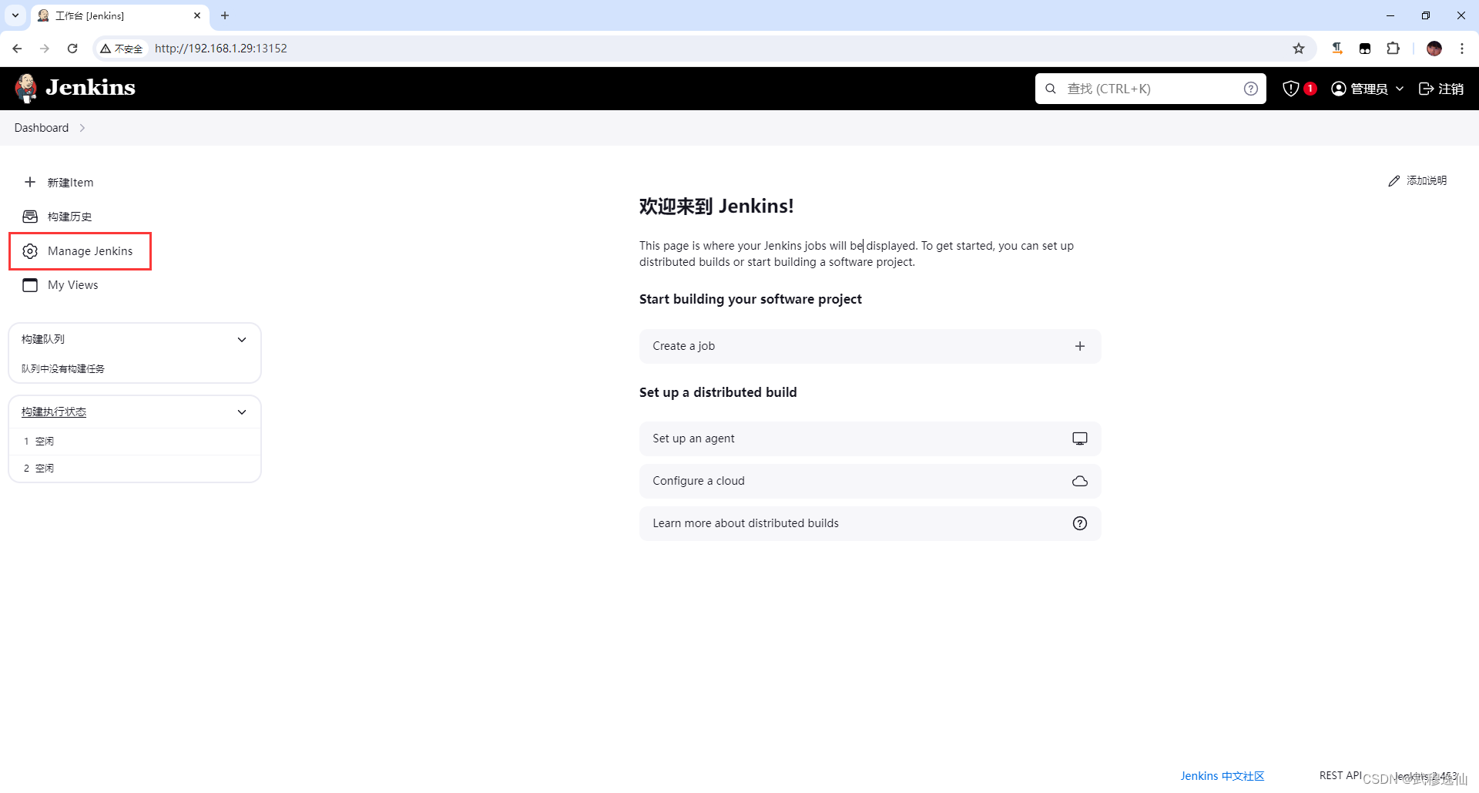Open the security warnings shield icon
The width and height of the screenshot is (1479, 793).
click(1291, 88)
